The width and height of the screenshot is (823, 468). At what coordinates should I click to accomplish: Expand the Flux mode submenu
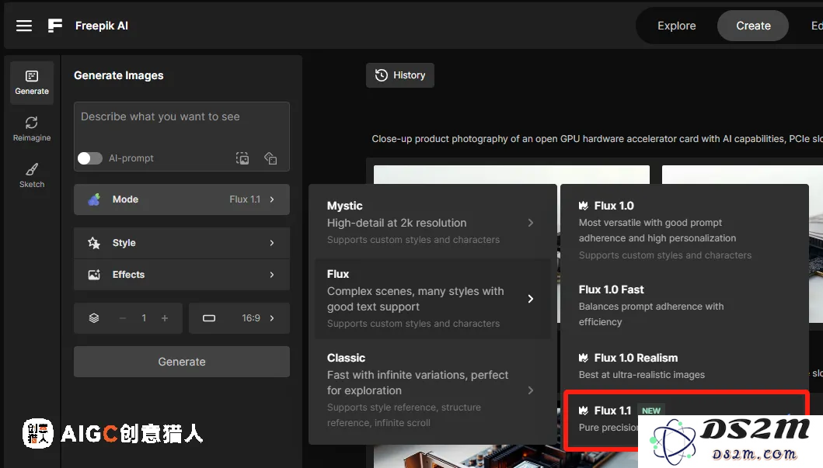[433, 299]
